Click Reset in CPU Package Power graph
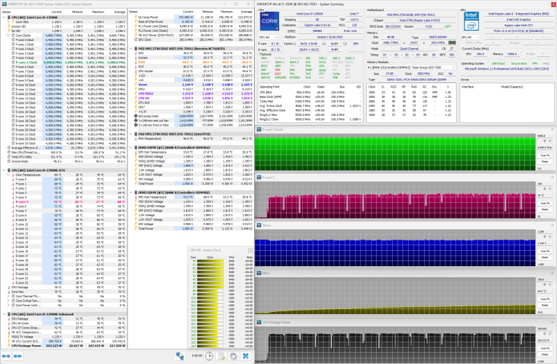 [x=545, y=354]
